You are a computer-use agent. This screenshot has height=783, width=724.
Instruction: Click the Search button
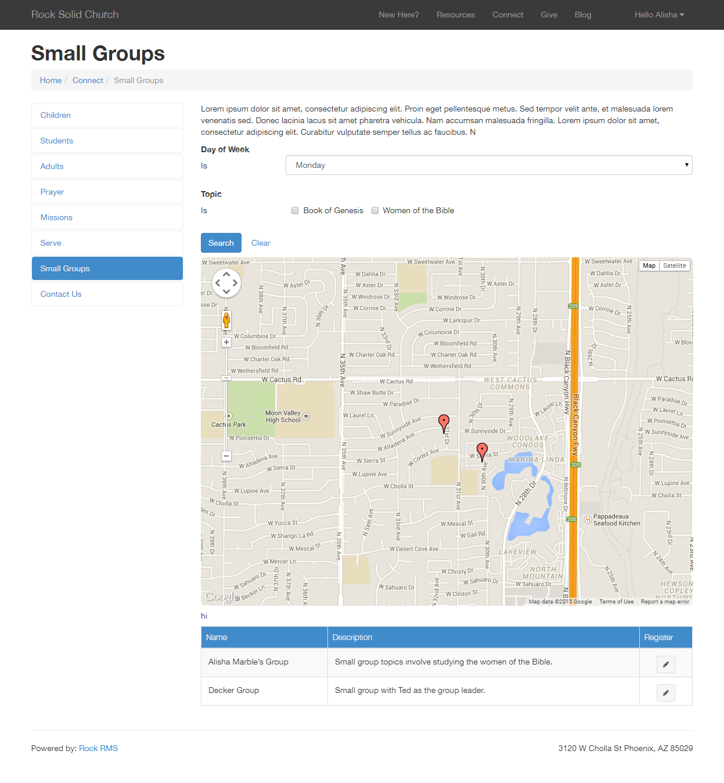pyautogui.click(x=221, y=243)
